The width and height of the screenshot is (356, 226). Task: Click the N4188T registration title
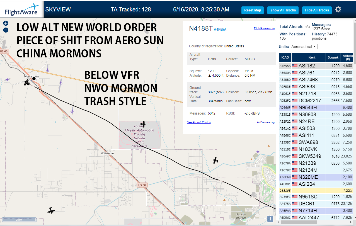coord(201,28)
